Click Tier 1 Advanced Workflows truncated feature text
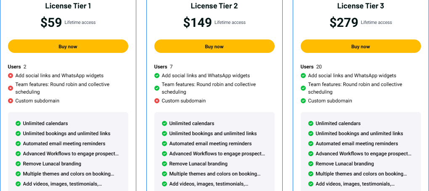429x191 pixels. [x=71, y=154]
